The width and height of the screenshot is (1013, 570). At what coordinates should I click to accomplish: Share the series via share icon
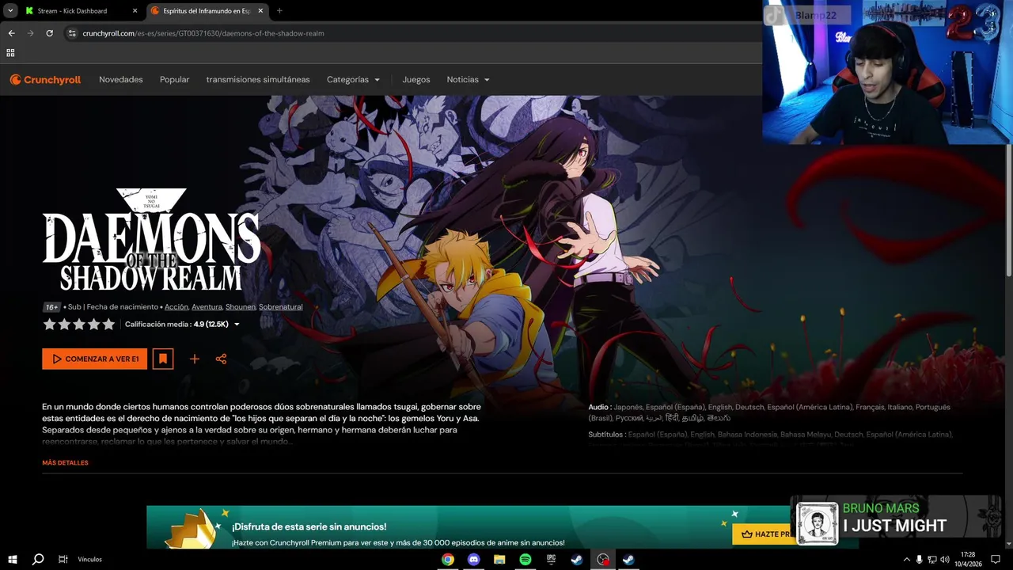pyautogui.click(x=221, y=359)
